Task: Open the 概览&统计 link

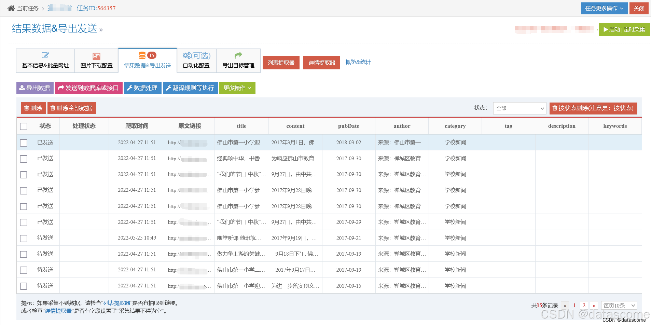Action: coord(358,62)
